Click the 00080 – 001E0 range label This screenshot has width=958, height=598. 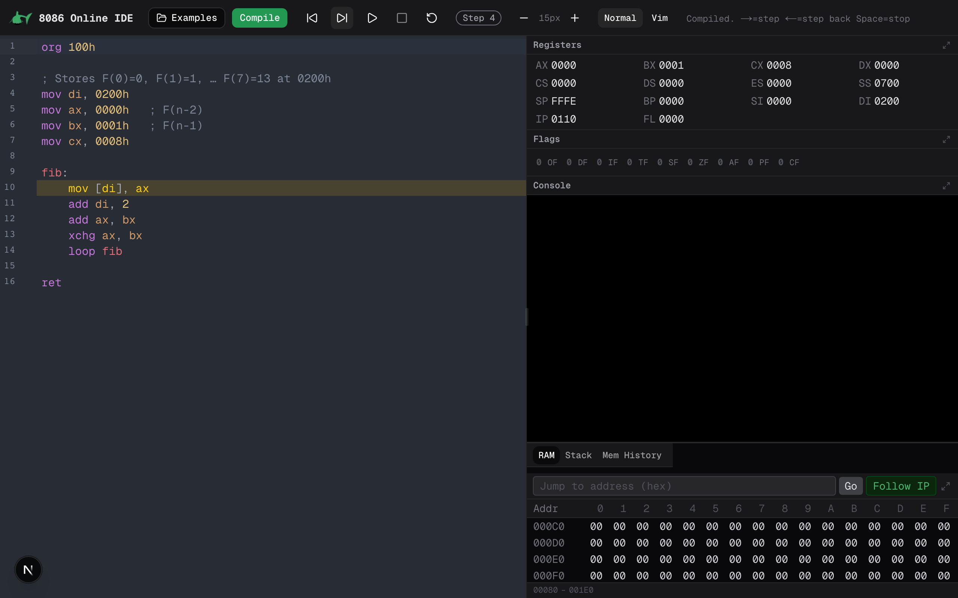coord(563,590)
